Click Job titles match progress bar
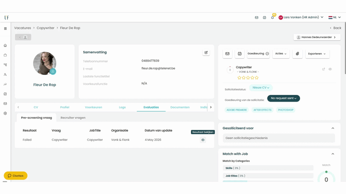Screen dimensions: 346x194 coord(268,176)
